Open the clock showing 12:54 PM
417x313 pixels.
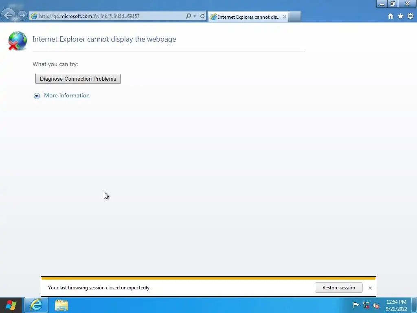[396, 305]
